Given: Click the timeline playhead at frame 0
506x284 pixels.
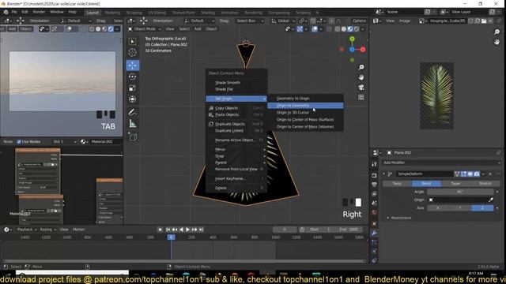Looking at the screenshot, I should (171, 237).
